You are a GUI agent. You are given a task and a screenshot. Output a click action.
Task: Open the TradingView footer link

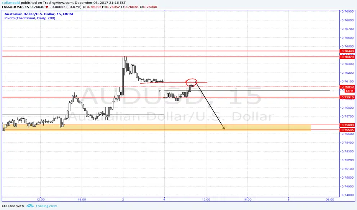pos(46,206)
